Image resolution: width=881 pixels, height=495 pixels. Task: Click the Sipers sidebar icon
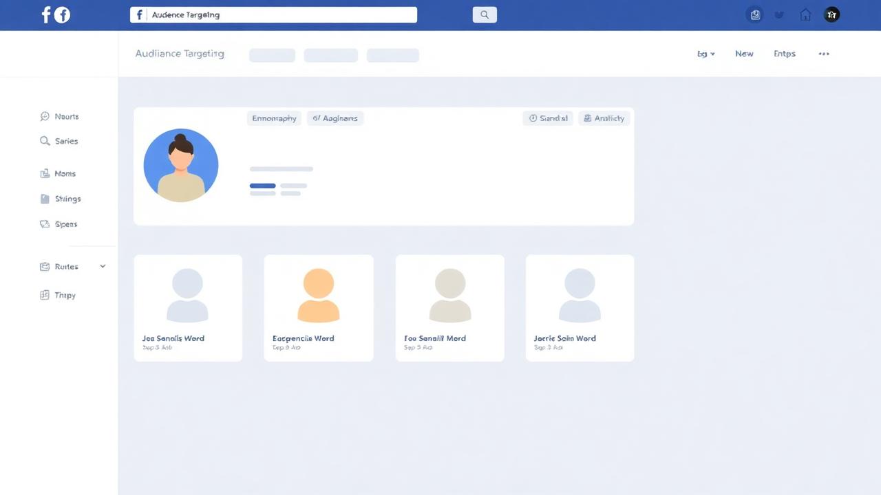[45, 224]
